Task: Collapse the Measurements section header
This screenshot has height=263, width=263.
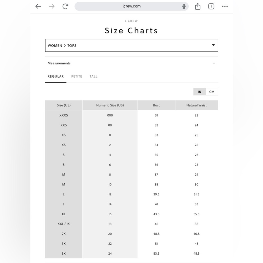Action: click(131, 63)
